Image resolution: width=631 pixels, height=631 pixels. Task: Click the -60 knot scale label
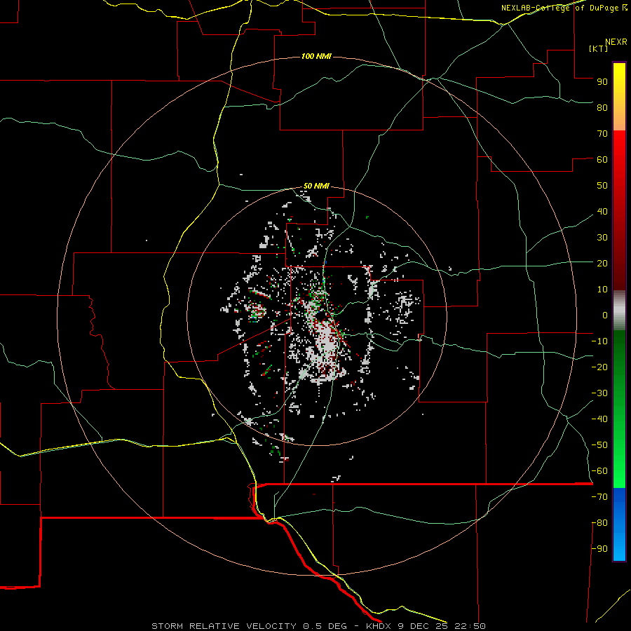[599, 471]
